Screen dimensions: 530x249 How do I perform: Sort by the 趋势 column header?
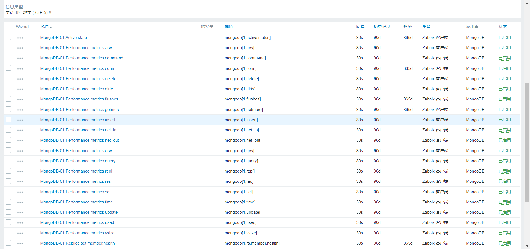407,27
